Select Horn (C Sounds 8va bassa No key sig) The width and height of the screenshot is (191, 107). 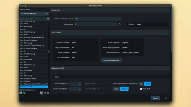[x=34, y=46]
